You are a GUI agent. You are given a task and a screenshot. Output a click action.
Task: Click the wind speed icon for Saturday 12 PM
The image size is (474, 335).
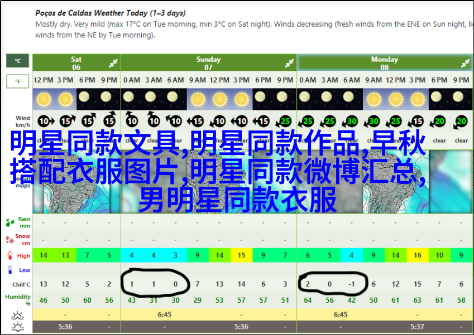pos(43,121)
